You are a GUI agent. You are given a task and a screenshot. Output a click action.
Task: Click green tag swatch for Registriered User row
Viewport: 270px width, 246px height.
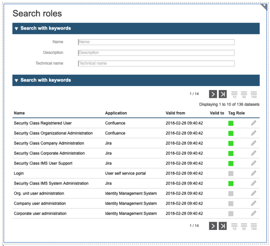(231, 123)
